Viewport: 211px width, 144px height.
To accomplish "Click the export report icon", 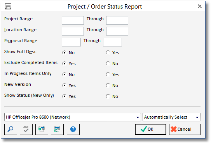I will pos(42,129).
